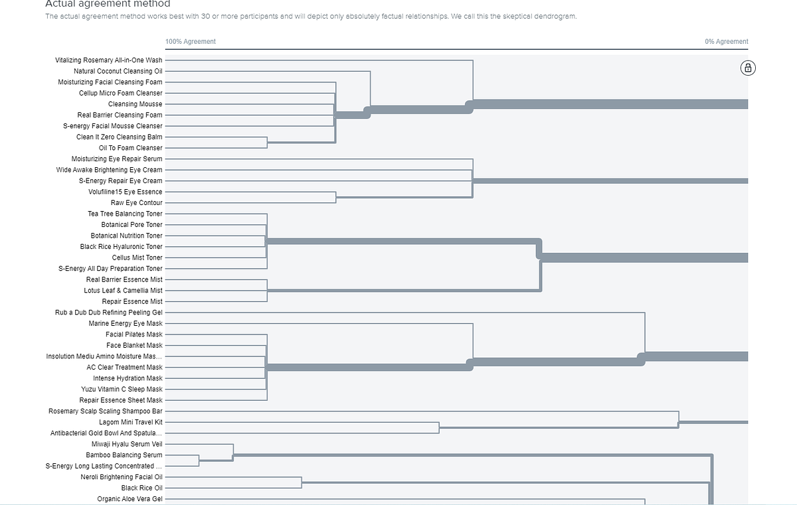Screen dimensions: 797x505
Task: Click the 0% Agreement axis label
Action: pyautogui.click(x=726, y=41)
